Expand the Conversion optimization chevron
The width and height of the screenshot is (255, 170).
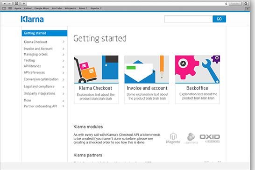[x=64, y=79]
